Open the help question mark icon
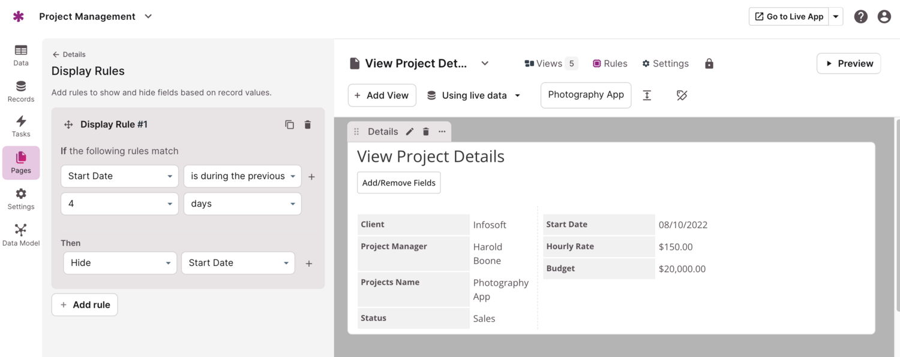Viewport: 900px width, 357px height. point(861,17)
